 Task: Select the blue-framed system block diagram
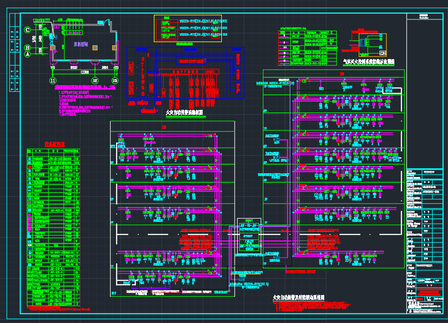185,72
